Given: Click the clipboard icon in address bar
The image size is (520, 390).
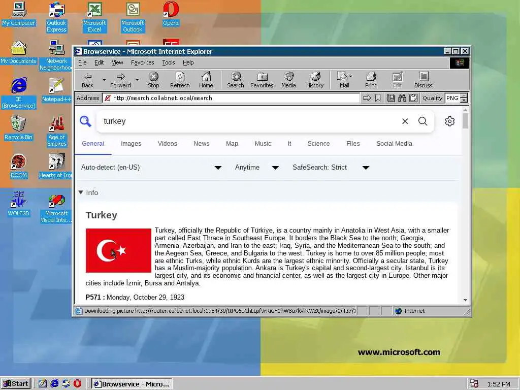Looking at the screenshot, I should tap(413, 98).
